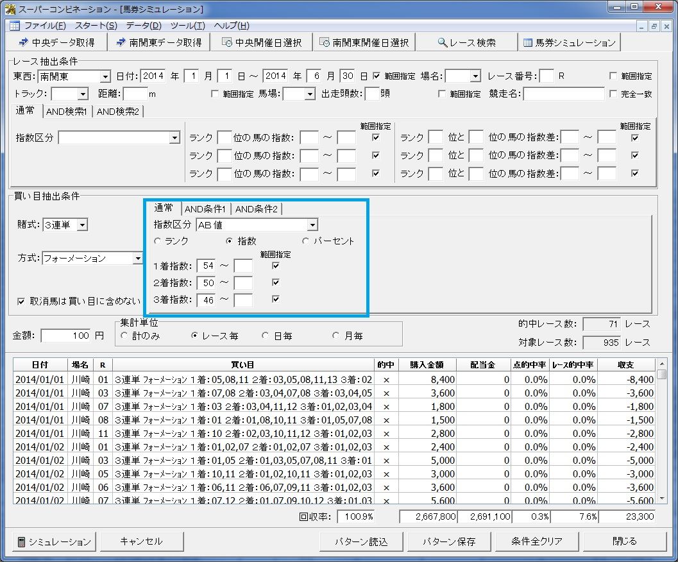Screen dimensions: 678x562
Task: Toggle 2着指数 範囲指定 checkbox
Action: coord(275,282)
